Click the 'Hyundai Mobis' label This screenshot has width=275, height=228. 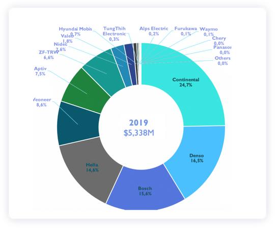(x=75, y=29)
